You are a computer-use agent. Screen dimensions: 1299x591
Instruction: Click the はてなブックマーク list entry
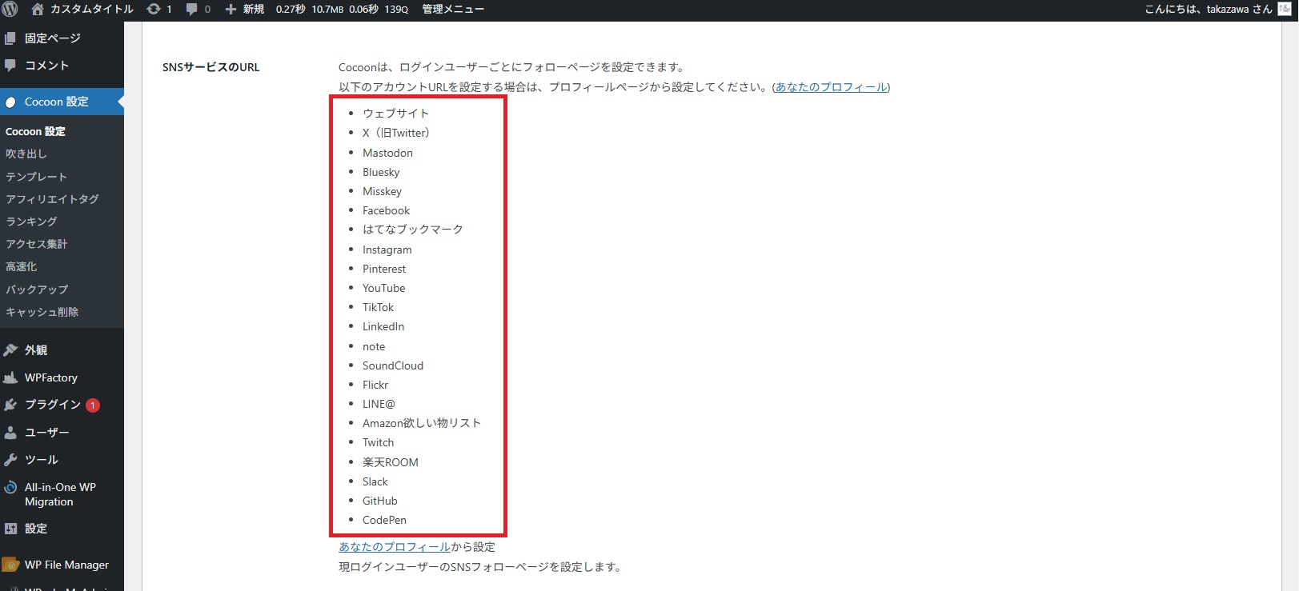[x=413, y=230]
